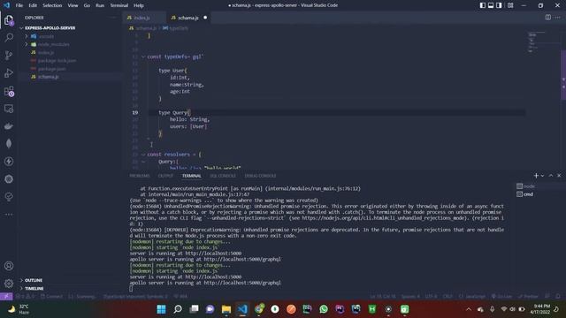Open the remote window indicator in status bar
The height and width of the screenshot is (318, 566).
6,297
